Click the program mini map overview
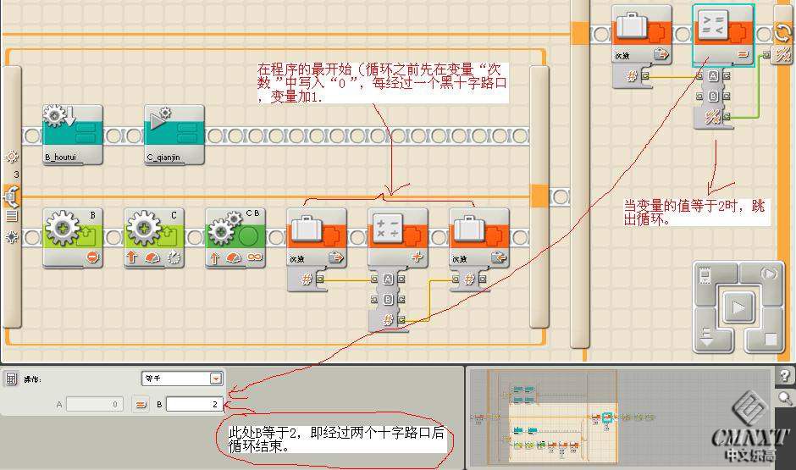796x470 pixels. tap(619, 417)
